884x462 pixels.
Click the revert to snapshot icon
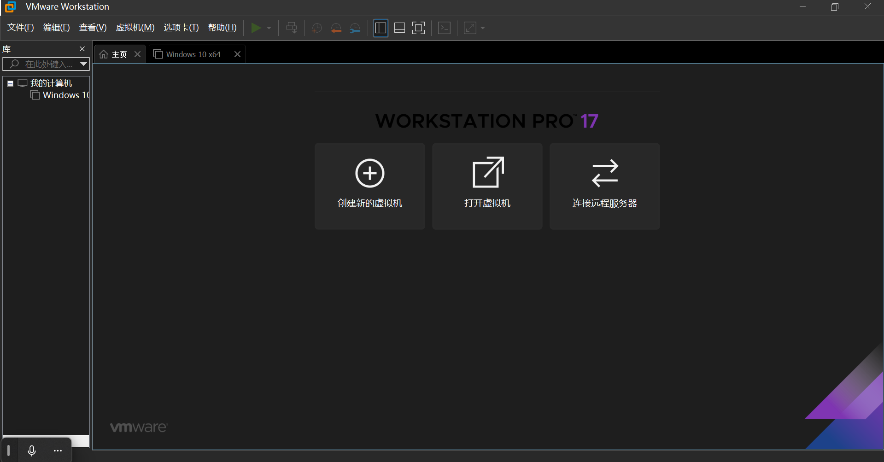pyautogui.click(x=336, y=28)
